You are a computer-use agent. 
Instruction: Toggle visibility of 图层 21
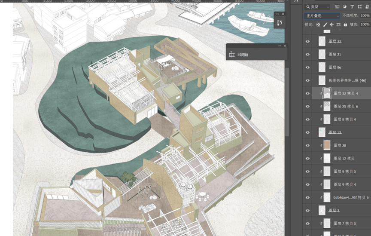[x=307, y=55]
